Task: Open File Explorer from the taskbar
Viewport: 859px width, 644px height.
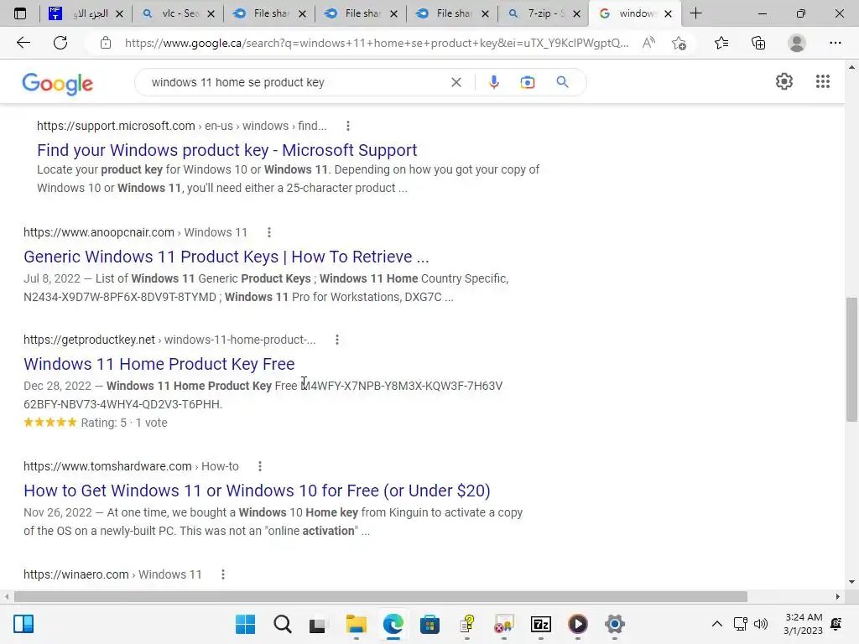Action: (x=356, y=624)
